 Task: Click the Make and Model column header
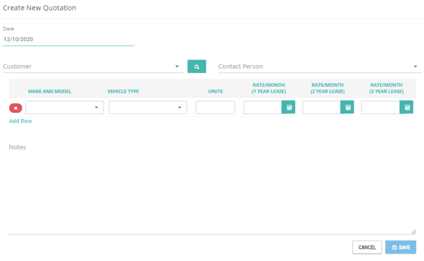pos(50,91)
